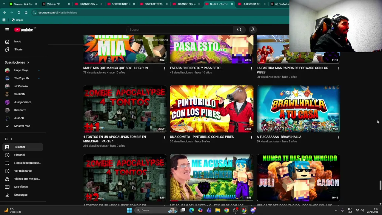This screenshot has height=215, width=382.
Task: Click the YouTube search input field
Action: (180, 30)
